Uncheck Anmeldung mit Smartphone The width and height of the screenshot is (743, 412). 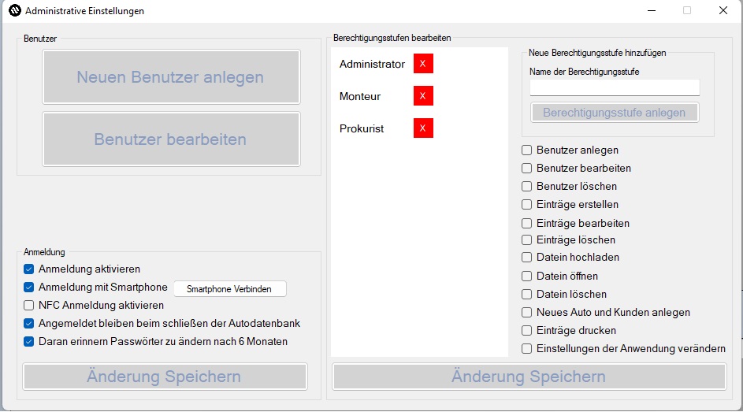coord(29,287)
